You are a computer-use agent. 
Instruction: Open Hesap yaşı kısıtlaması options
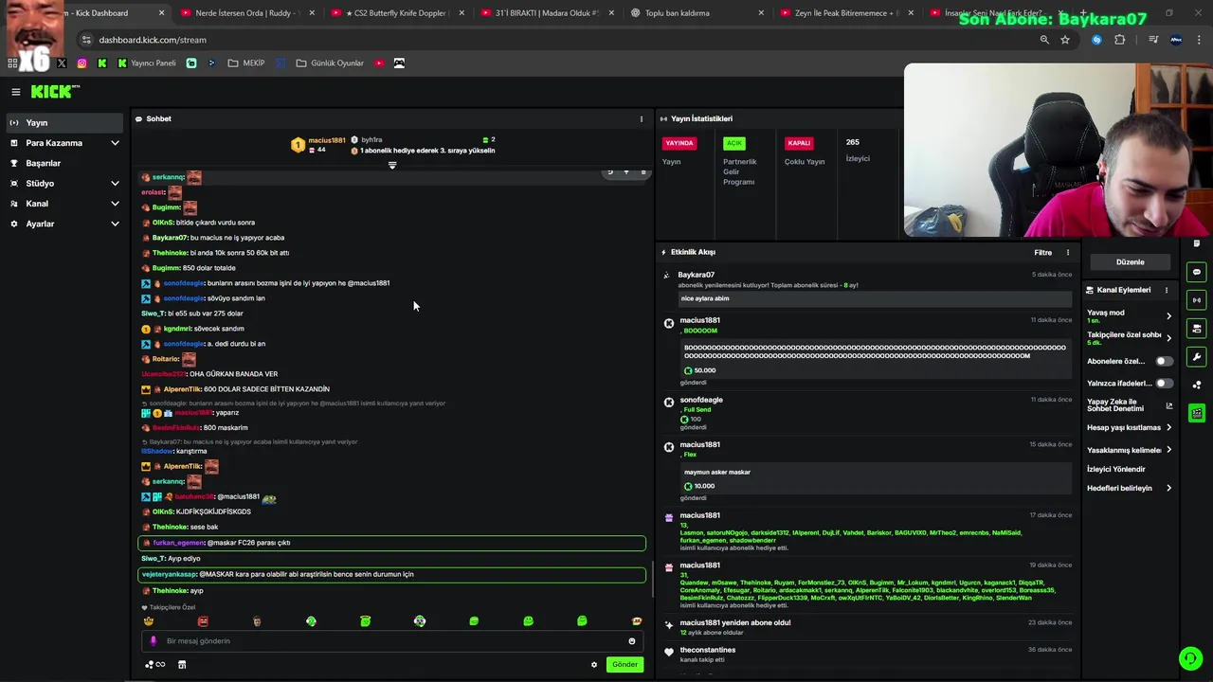pyautogui.click(x=1168, y=427)
